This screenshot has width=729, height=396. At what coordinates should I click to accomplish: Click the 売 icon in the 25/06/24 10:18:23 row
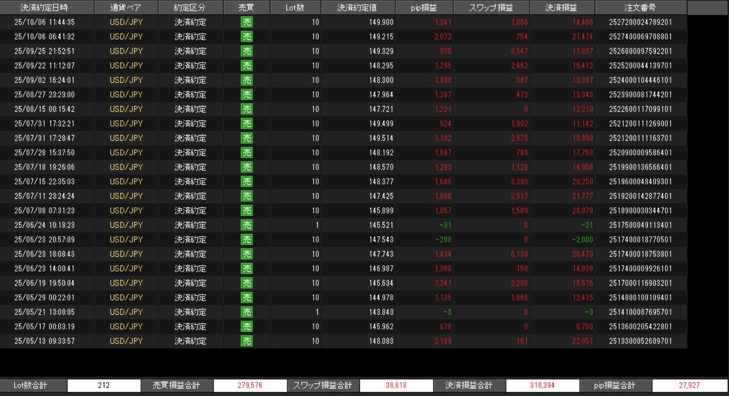(246, 225)
